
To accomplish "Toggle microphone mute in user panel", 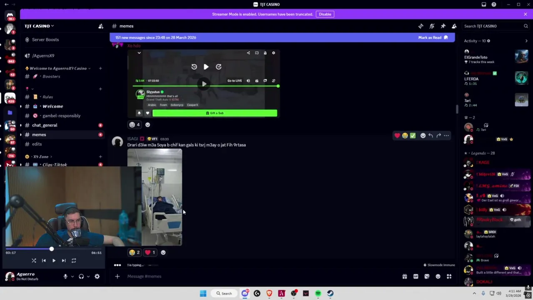I will pyautogui.click(x=65, y=276).
